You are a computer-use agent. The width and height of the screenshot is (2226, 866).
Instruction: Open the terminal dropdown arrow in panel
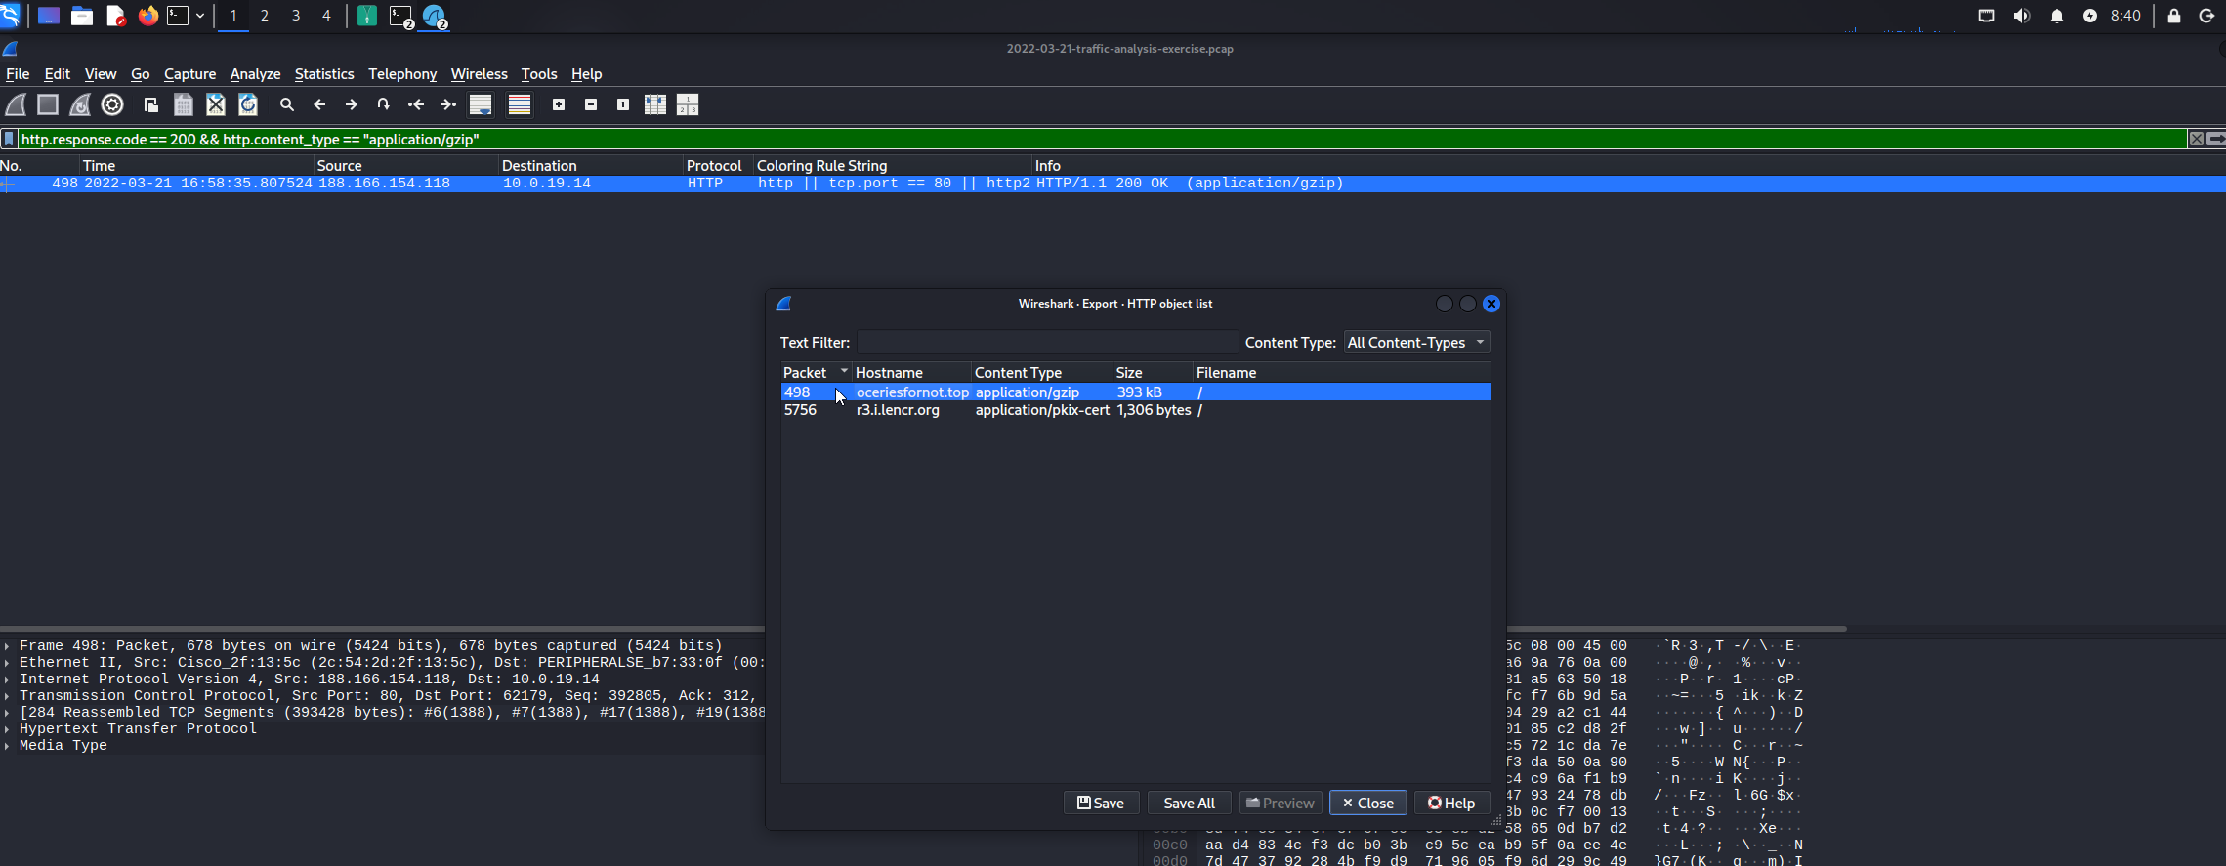tap(200, 16)
